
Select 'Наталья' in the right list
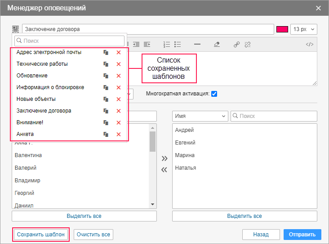click(186, 168)
